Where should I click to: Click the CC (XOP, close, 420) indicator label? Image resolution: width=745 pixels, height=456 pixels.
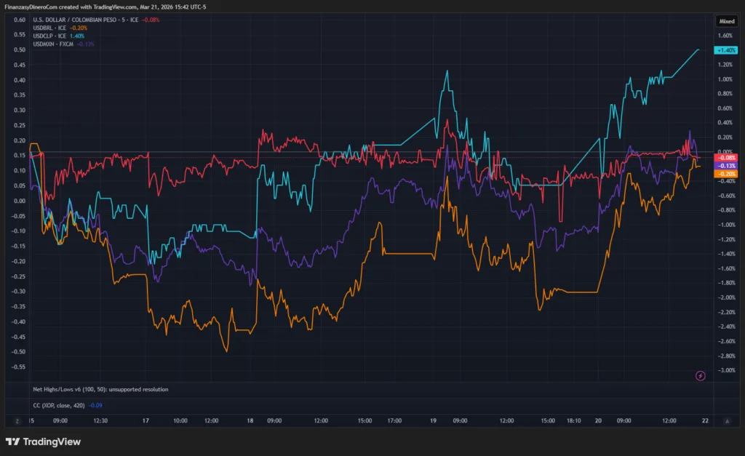(x=61, y=405)
